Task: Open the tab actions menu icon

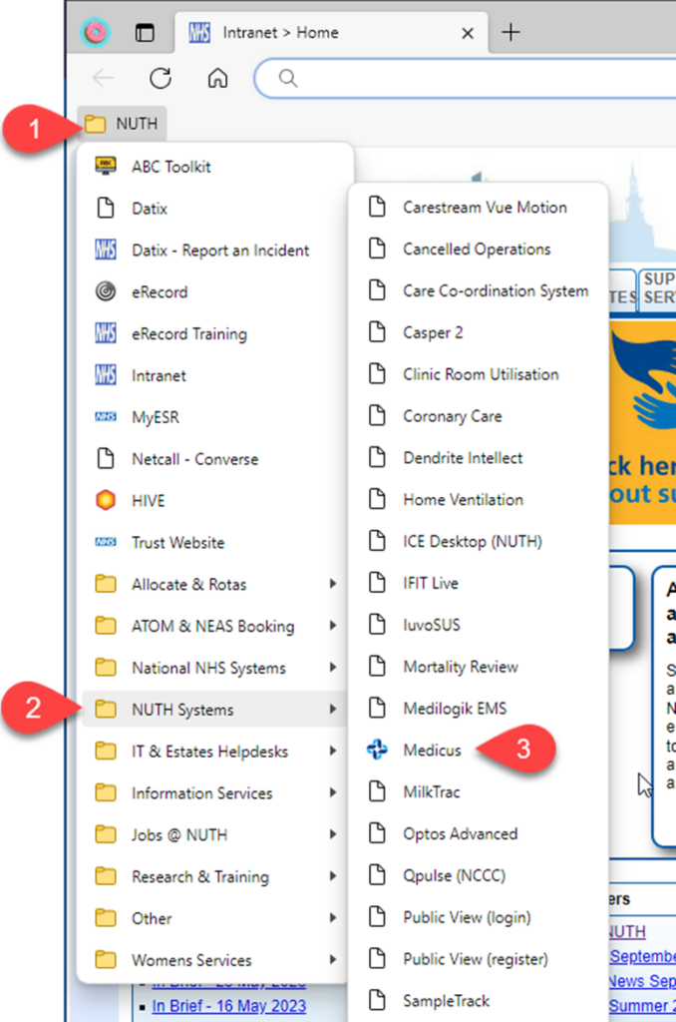Action: [x=145, y=33]
